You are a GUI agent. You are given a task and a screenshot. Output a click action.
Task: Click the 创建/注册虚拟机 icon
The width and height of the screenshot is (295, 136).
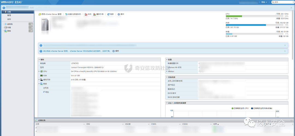pyautogui.click(x=66, y=14)
